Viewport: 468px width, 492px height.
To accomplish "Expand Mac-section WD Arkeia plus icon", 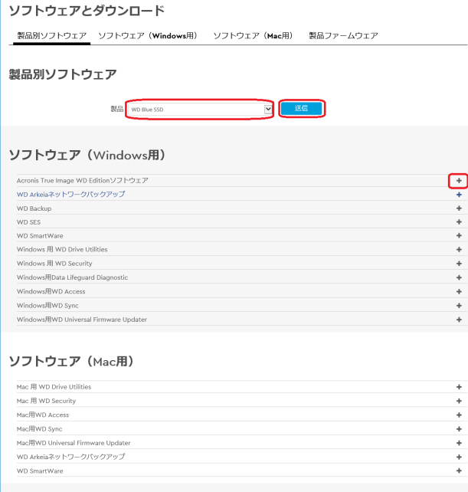I will tap(459, 458).
